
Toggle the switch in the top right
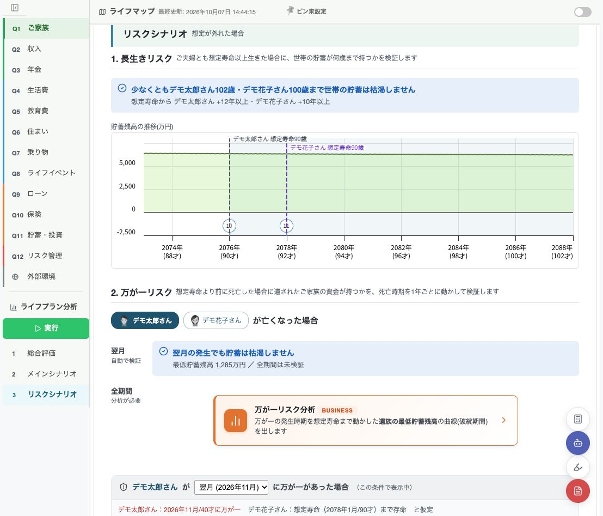point(583,12)
